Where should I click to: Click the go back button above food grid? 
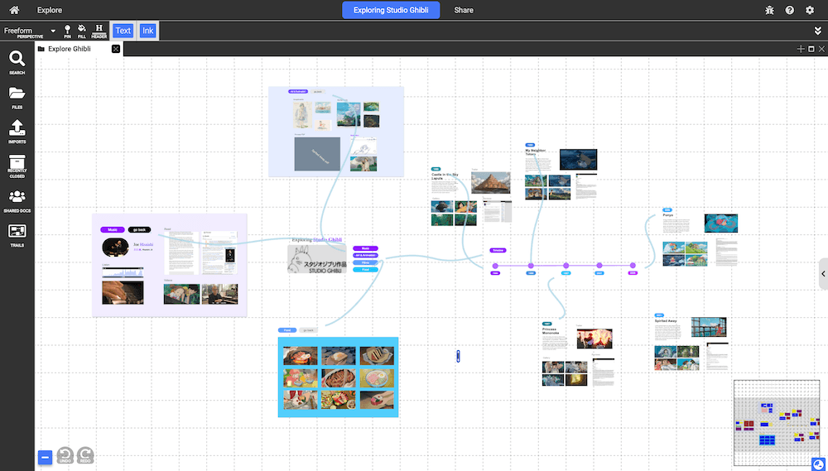tap(308, 330)
